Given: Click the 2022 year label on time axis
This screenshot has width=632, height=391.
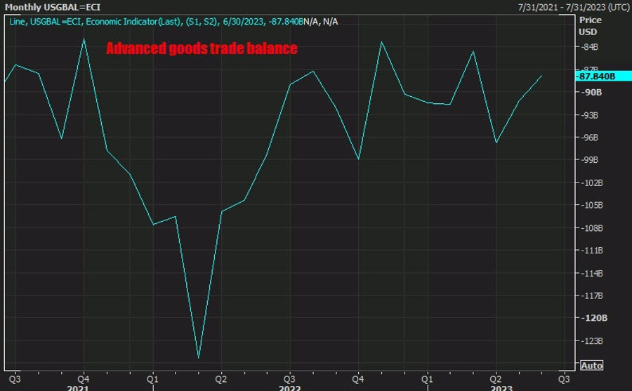Looking at the screenshot, I should coord(289,387).
